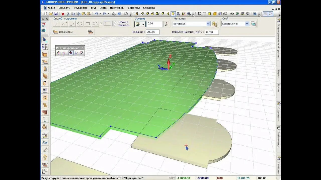The width and height of the screenshot is (321, 180).
Task: Open the Сервисы menu
Action: pyautogui.click(x=134, y=8)
